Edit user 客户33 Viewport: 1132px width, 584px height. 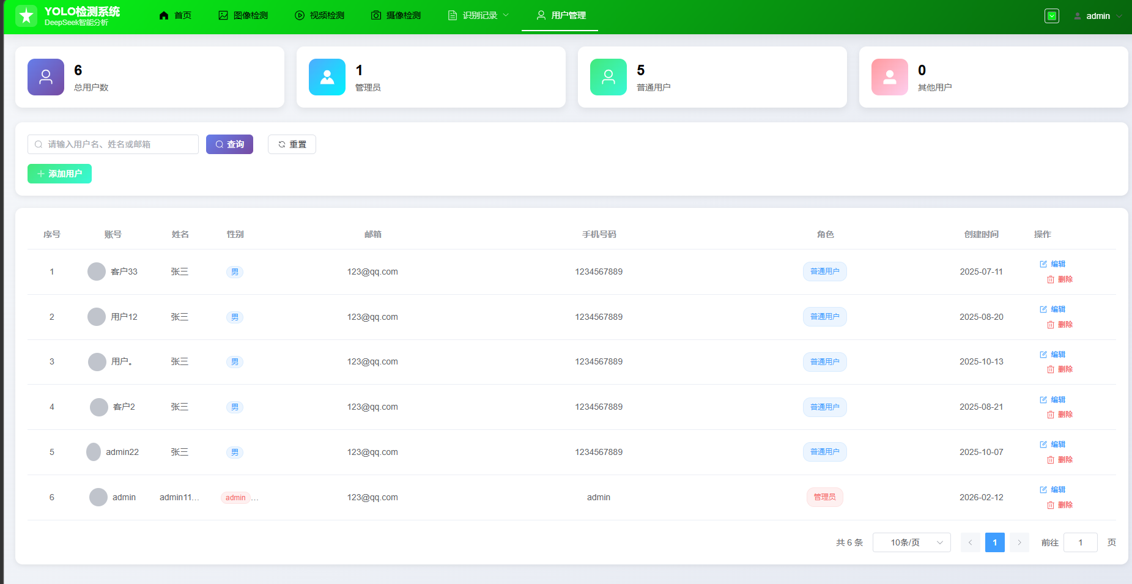1052,264
